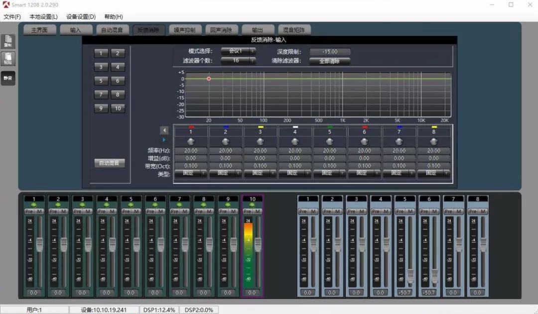Mute input channel 10 with M
Screen dimensions: 538x314
coord(258,211)
